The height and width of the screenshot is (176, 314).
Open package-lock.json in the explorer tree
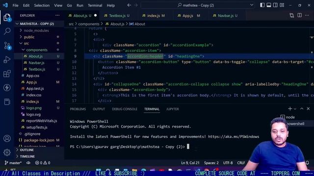(39, 140)
